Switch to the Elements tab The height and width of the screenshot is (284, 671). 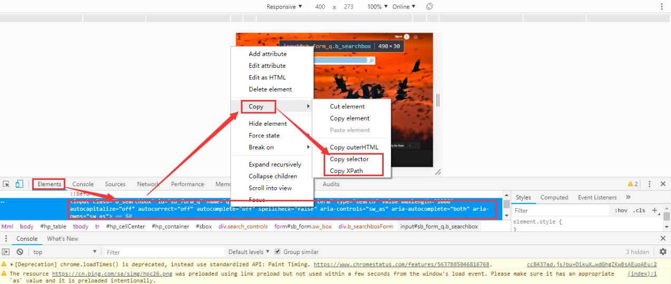tap(50, 184)
